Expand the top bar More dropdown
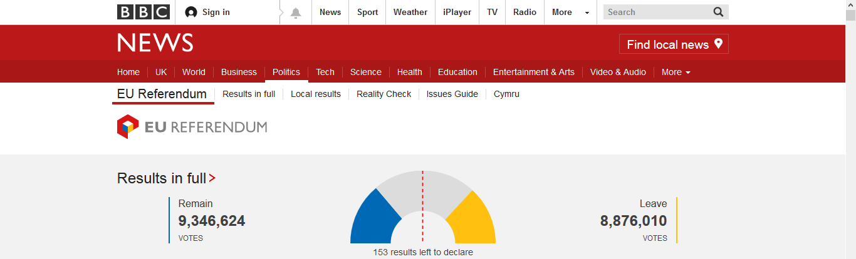The width and height of the screenshot is (856, 259). 570,12
